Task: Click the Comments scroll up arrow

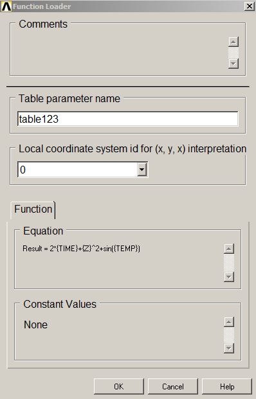Action: pyautogui.click(x=233, y=42)
